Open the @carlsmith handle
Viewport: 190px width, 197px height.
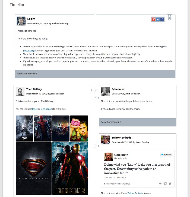click(x=120, y=158)
